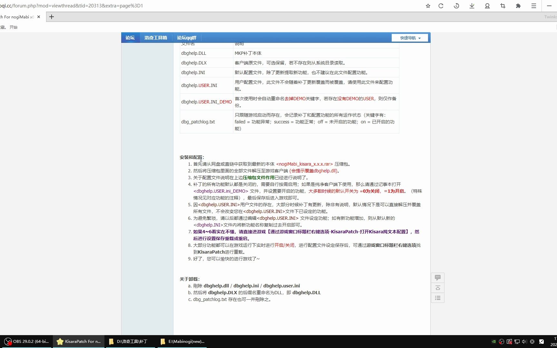Viewport: 557px width, 348px height.
Task: Activate the screenshot crop tool
Action: pyautogui.click(x=503, y=6)
